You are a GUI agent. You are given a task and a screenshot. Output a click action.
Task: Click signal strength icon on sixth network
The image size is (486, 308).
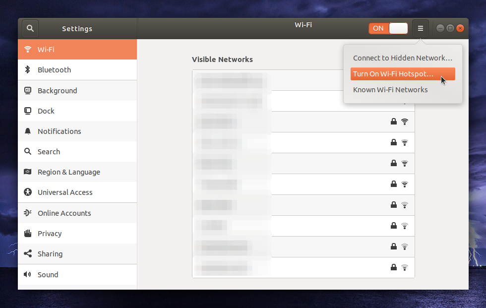[405, 185]
